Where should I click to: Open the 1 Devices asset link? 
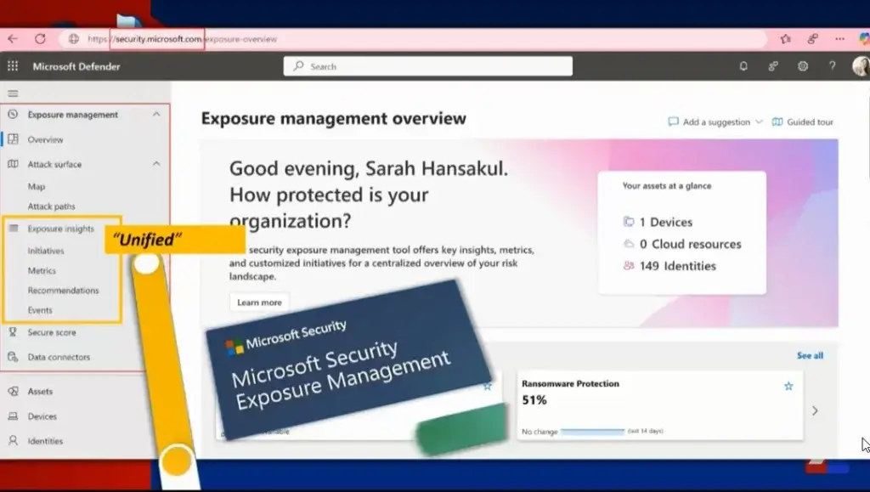[x=665, y=222]
